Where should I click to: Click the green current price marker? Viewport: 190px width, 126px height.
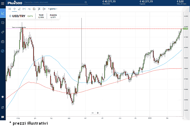pos(186,29)
